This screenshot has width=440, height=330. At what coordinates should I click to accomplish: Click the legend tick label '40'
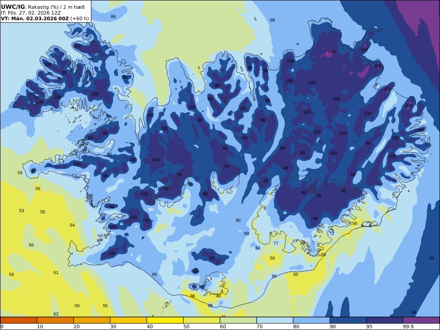(x=150, y=326)
